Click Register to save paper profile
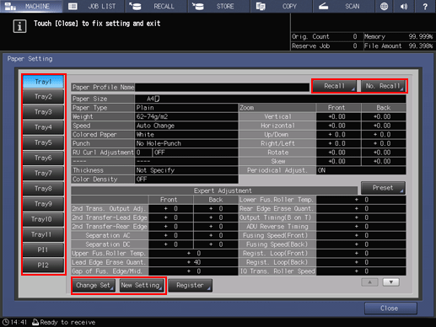 click(x=190, y=286)
